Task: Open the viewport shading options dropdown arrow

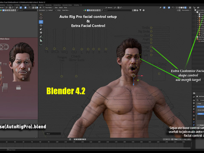Action: 187,8
